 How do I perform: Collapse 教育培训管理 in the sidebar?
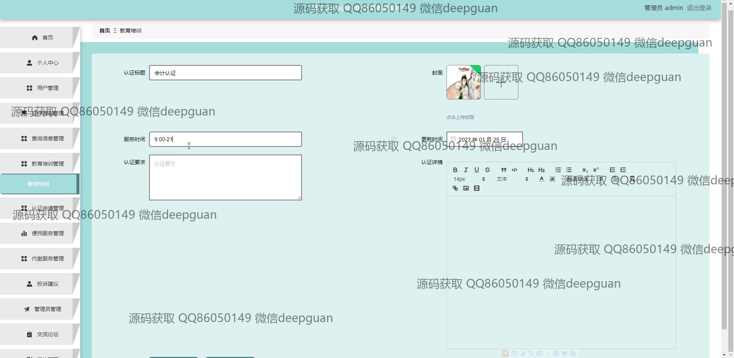(x=40, y=164)
